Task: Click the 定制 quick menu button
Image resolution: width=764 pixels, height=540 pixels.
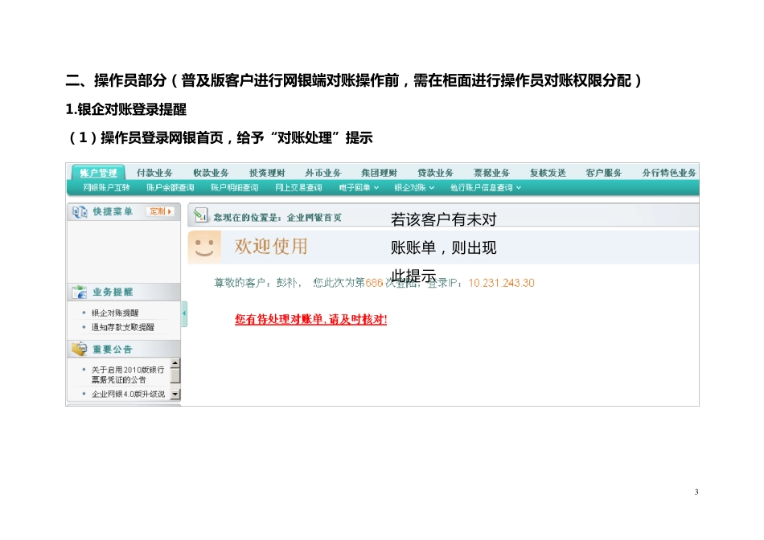Action: [160, 211]
